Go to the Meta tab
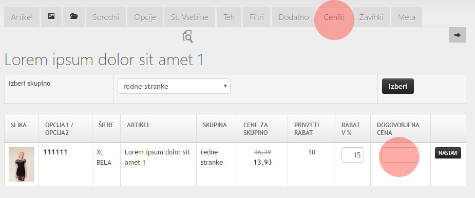 [x=407, y=17]
